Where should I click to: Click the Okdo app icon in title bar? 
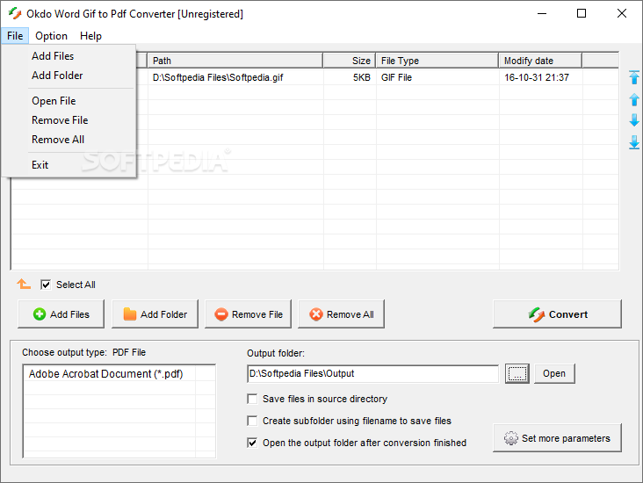15,13
